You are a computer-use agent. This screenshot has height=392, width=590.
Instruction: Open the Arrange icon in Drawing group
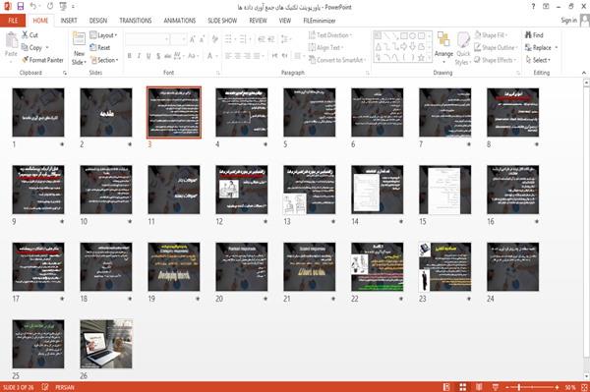tap(443, 46)
